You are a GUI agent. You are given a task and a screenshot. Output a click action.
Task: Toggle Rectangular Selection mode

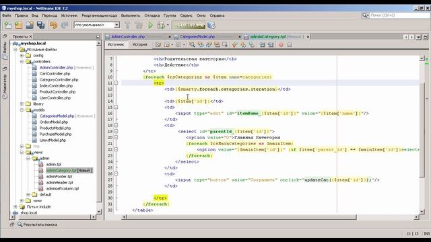[x=225, y=44]
